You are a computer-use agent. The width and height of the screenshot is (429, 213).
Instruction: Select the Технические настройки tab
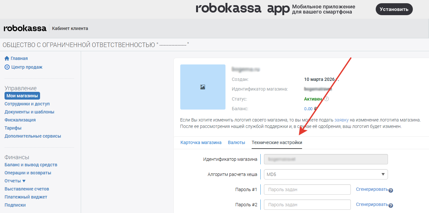277,142
